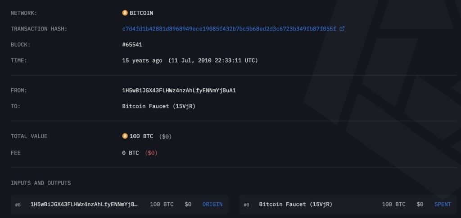Click the 0 BTC fee value
Viewport: 461px width, 218px height.
pos(131,153)
